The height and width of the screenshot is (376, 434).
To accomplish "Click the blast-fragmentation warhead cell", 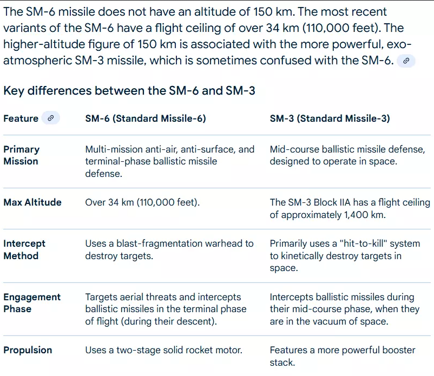I will 169,249.
